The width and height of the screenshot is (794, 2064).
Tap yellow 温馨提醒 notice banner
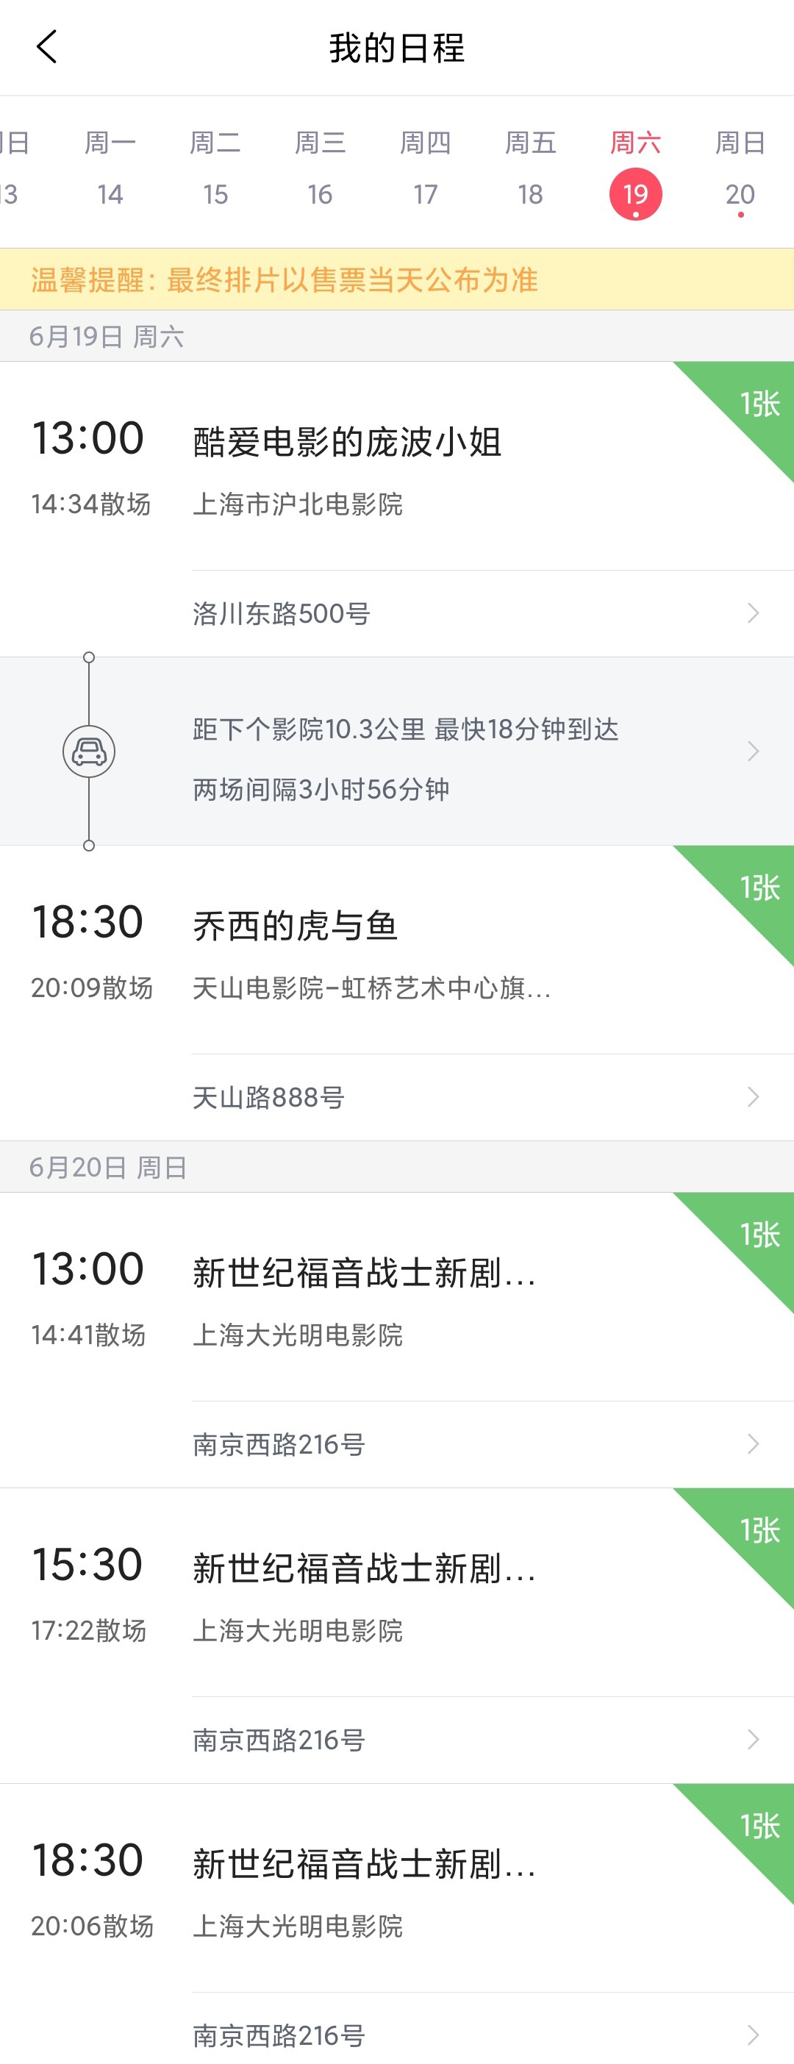point(396,279)
